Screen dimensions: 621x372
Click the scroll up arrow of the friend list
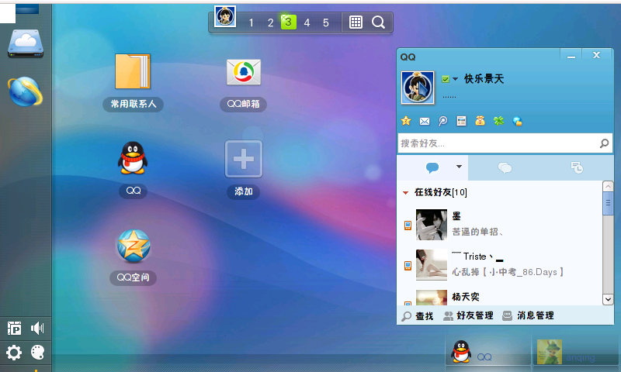click(x=608, y=186)
